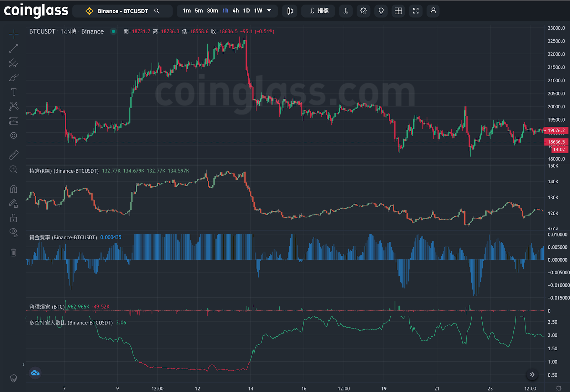Click the cloud logo button at chart bottom-left

click(x=35, y=373)
